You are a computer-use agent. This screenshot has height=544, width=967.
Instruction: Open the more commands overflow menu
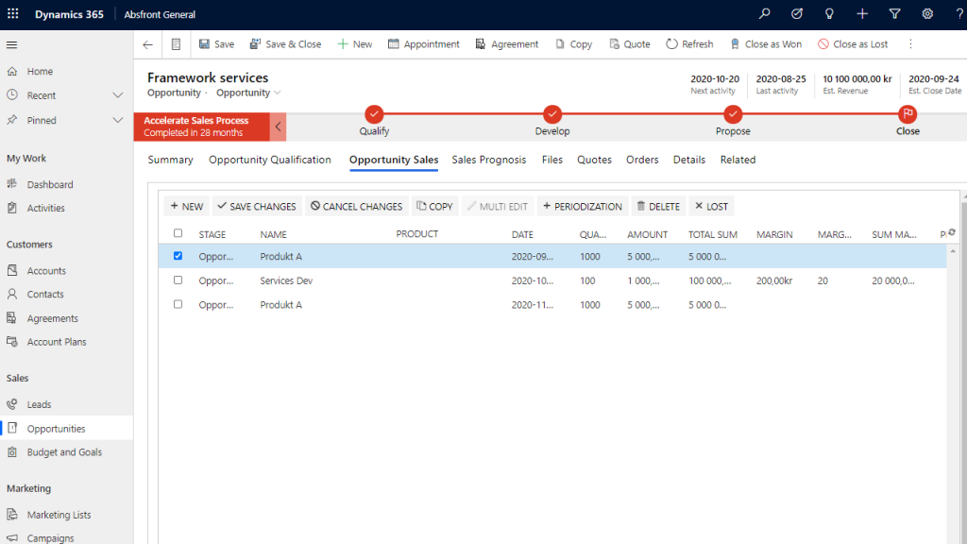911,44
